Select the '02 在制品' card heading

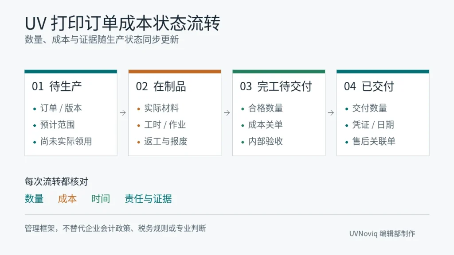pyautogui.click(x=160, y=86)
